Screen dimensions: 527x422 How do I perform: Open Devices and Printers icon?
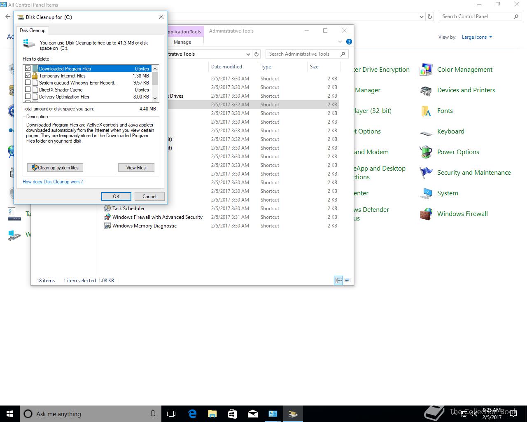pyautogui.click(x=426, y=90)
